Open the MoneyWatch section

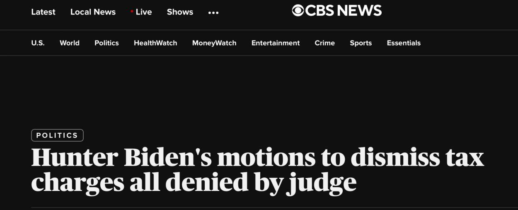(x=214, y=43)
